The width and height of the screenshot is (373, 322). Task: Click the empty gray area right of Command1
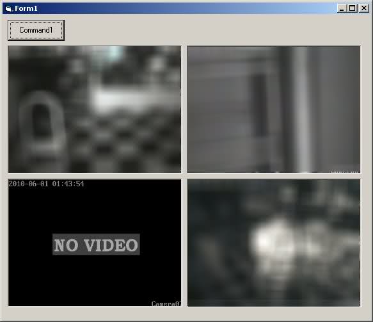(212, 30)
